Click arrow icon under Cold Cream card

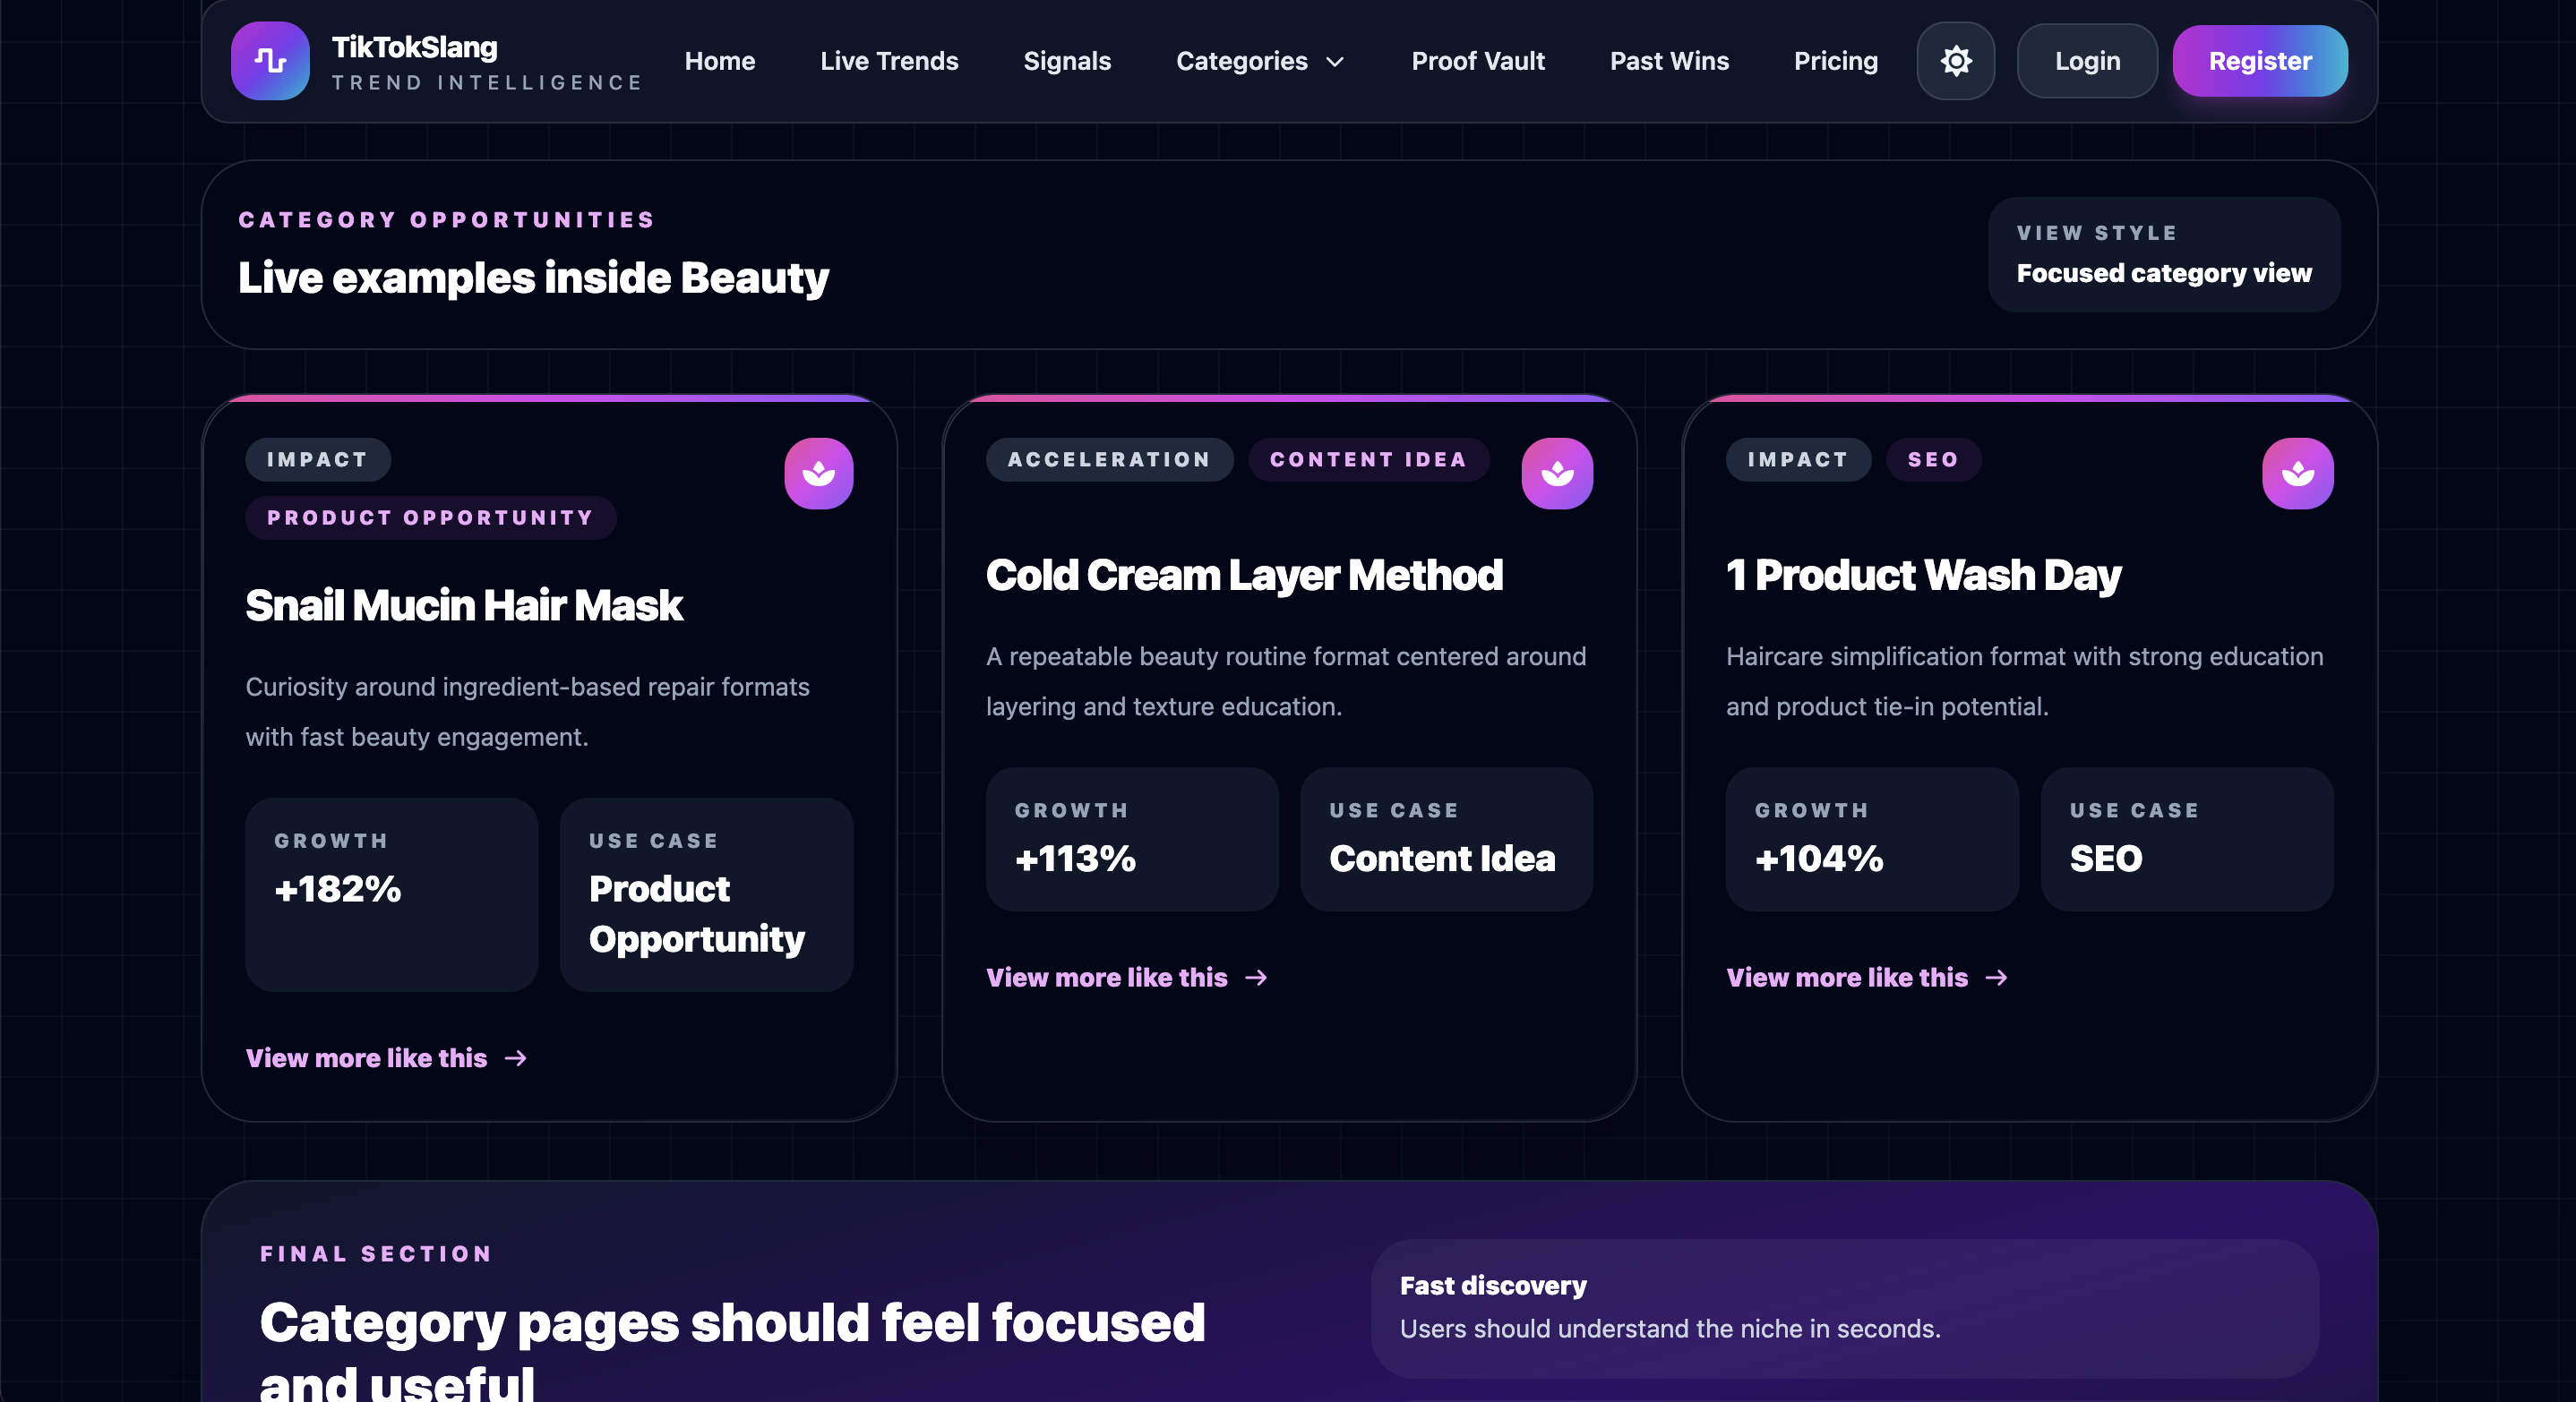1256,978
